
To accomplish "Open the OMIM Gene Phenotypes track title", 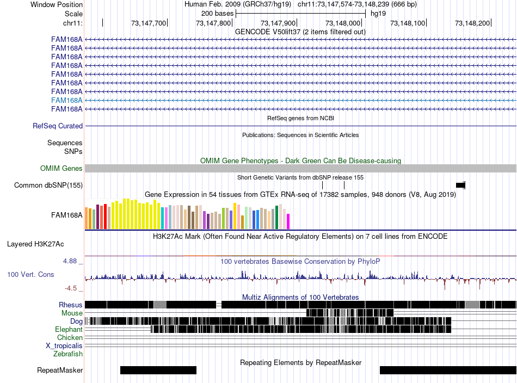I will (x=300, y=161).
